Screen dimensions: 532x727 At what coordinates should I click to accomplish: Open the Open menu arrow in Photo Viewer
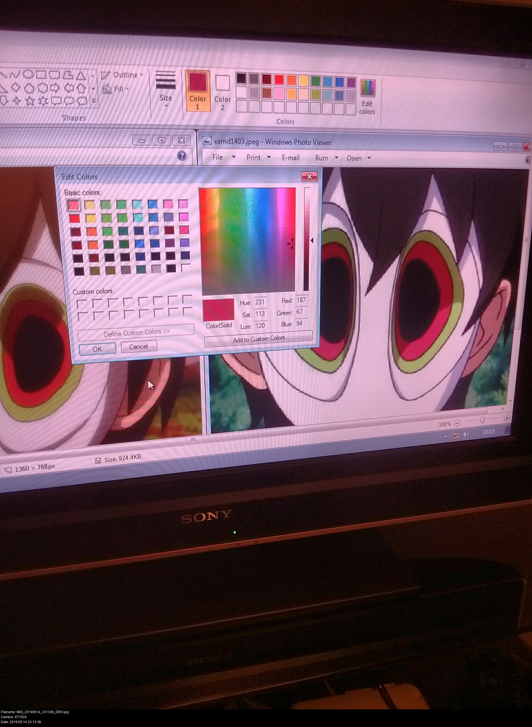369,158
